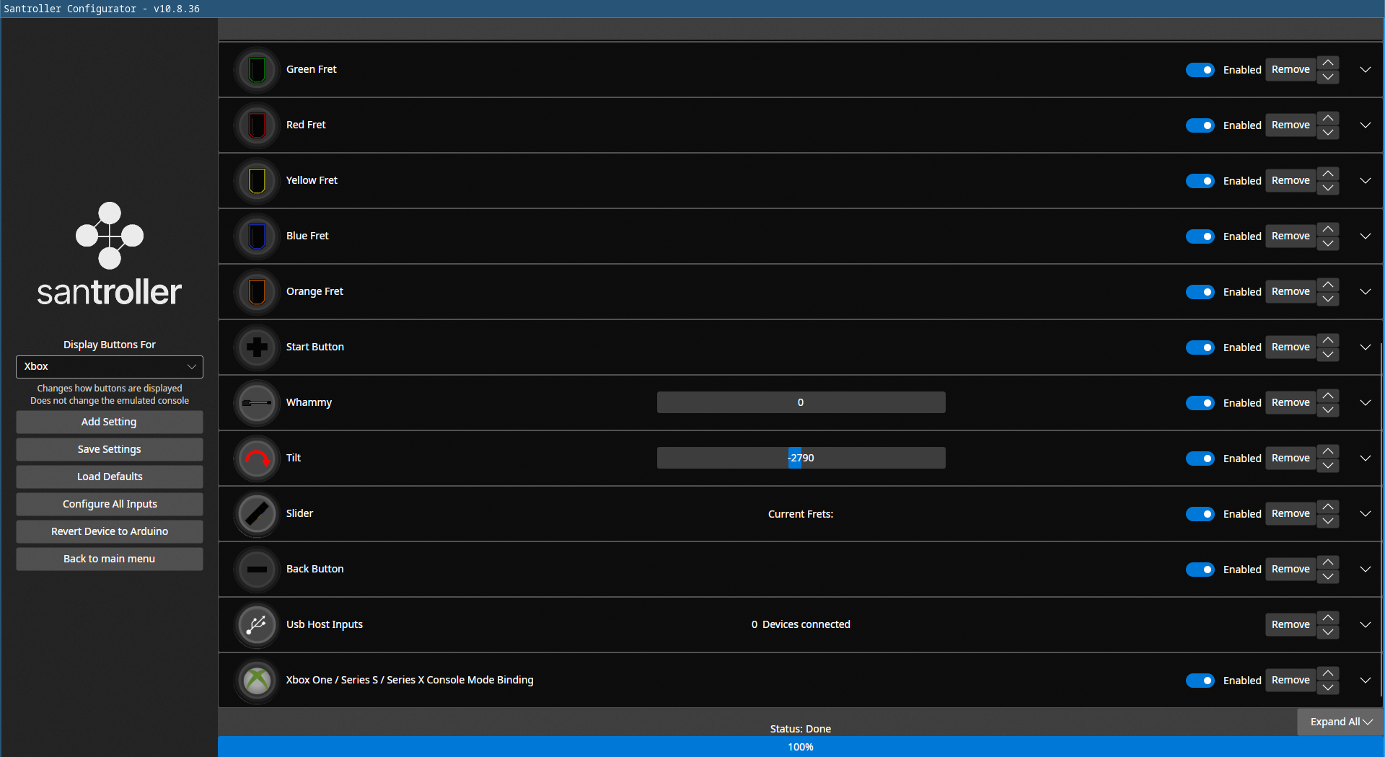The height and width of the screenshot is (757, 1385).
Task: Move Start Button up with arrow
Action: tap(1327, 340)
